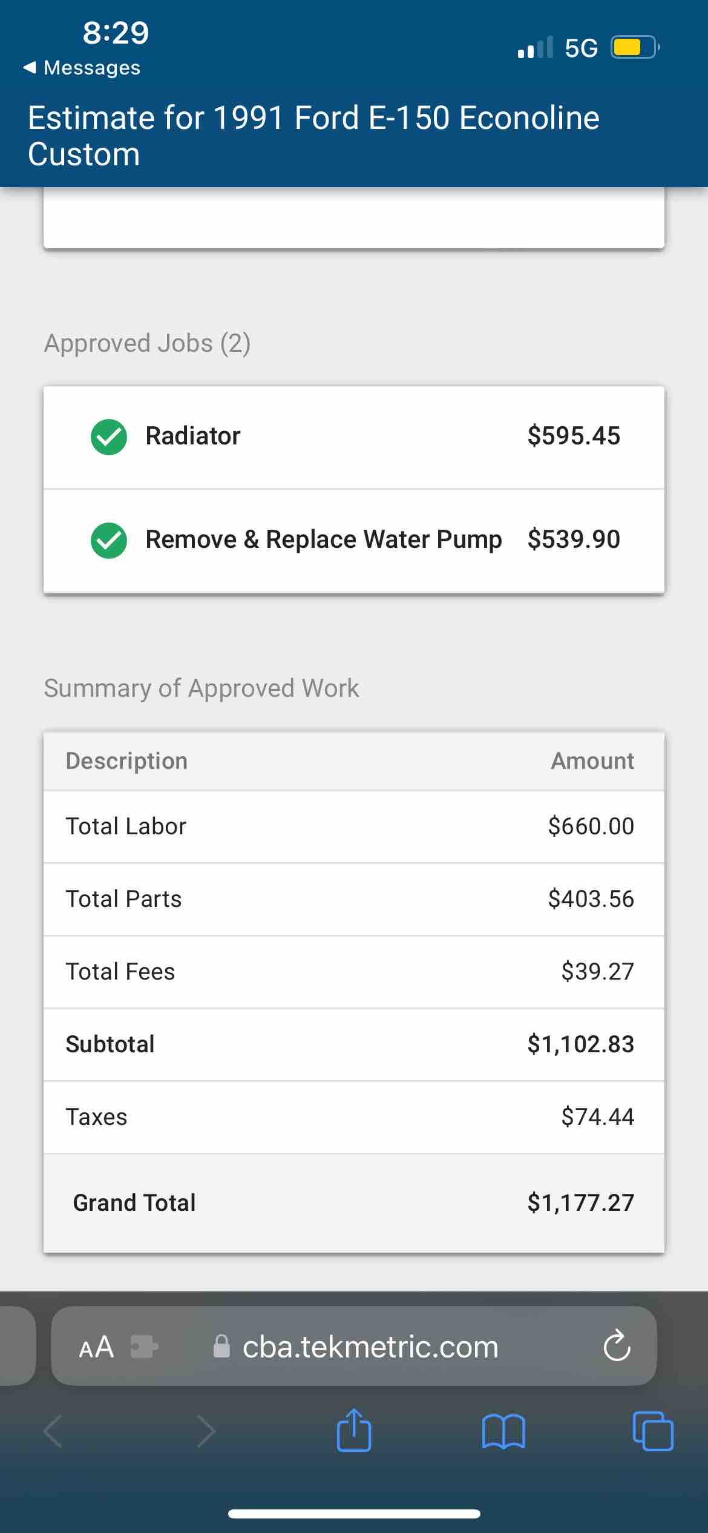Tap the Safari share icon
Image resolution: width=708 pixels, height=1533 pixels.
[354, 1432]
